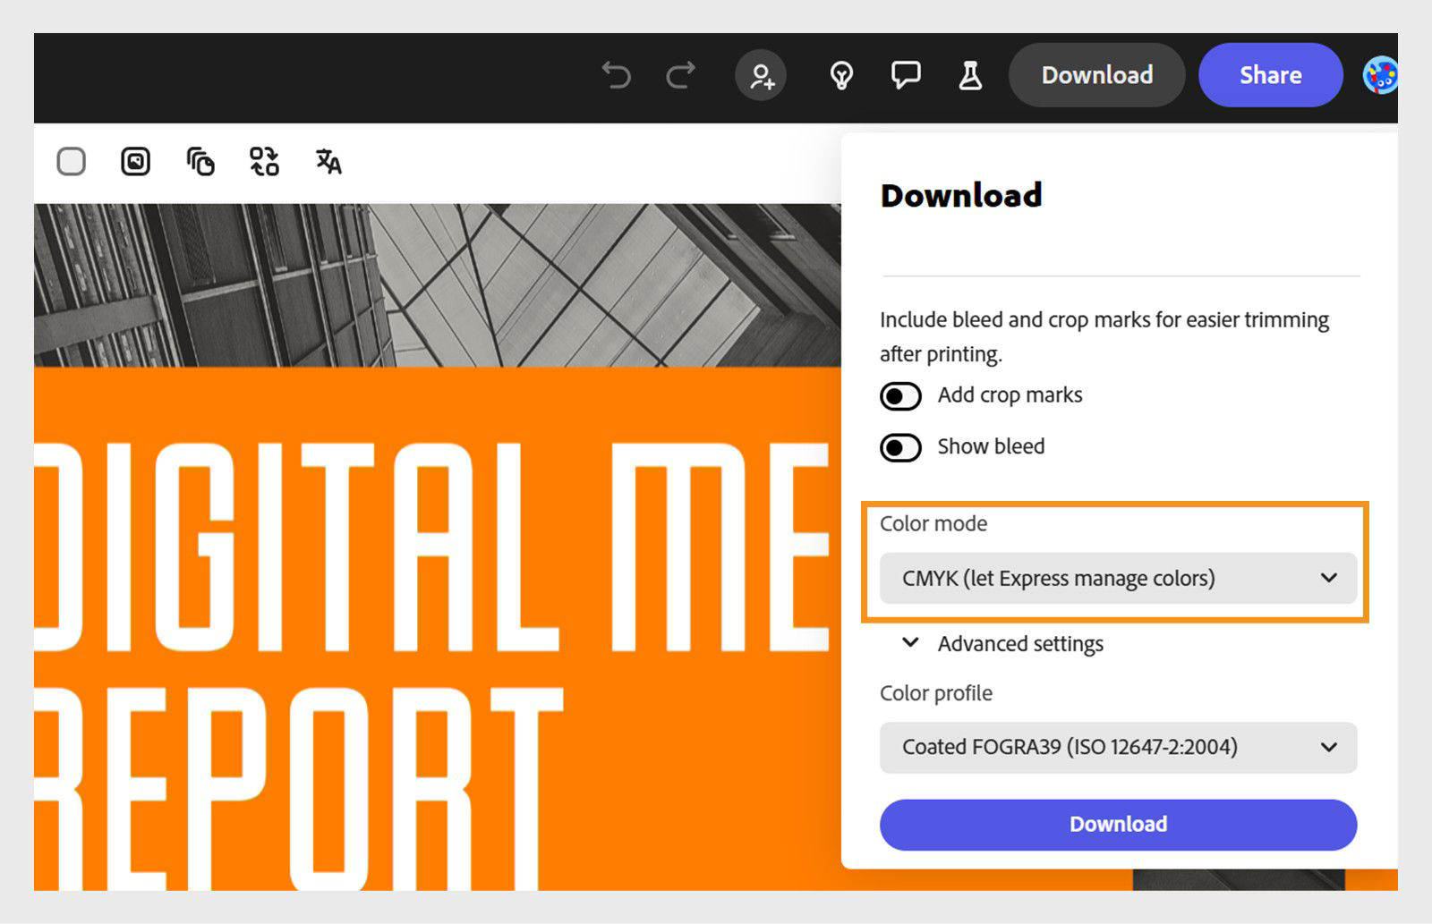This screenshot has height=924, width=1432.
Task: Click the generate variations shapes icon
Action: tap(264, 162)
